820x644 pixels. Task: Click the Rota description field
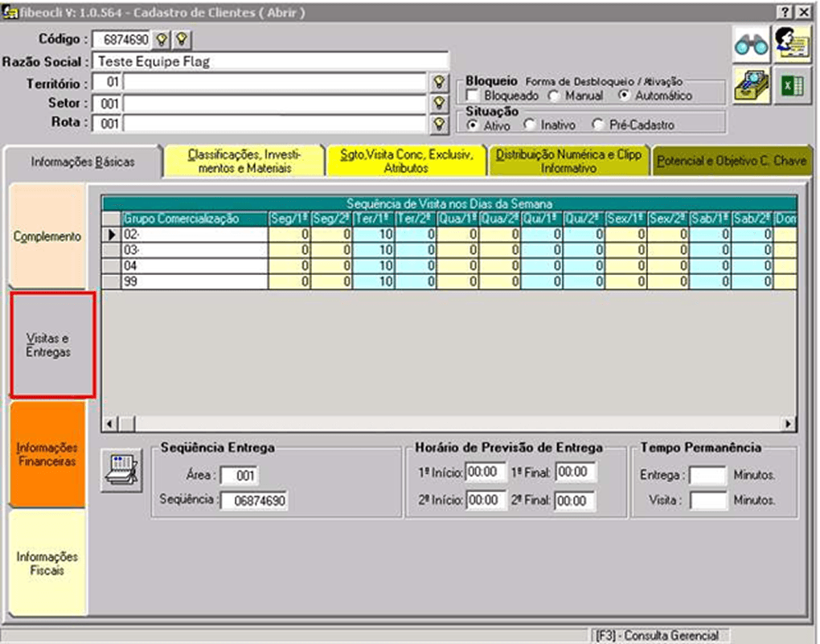click(x=275, y=124)
